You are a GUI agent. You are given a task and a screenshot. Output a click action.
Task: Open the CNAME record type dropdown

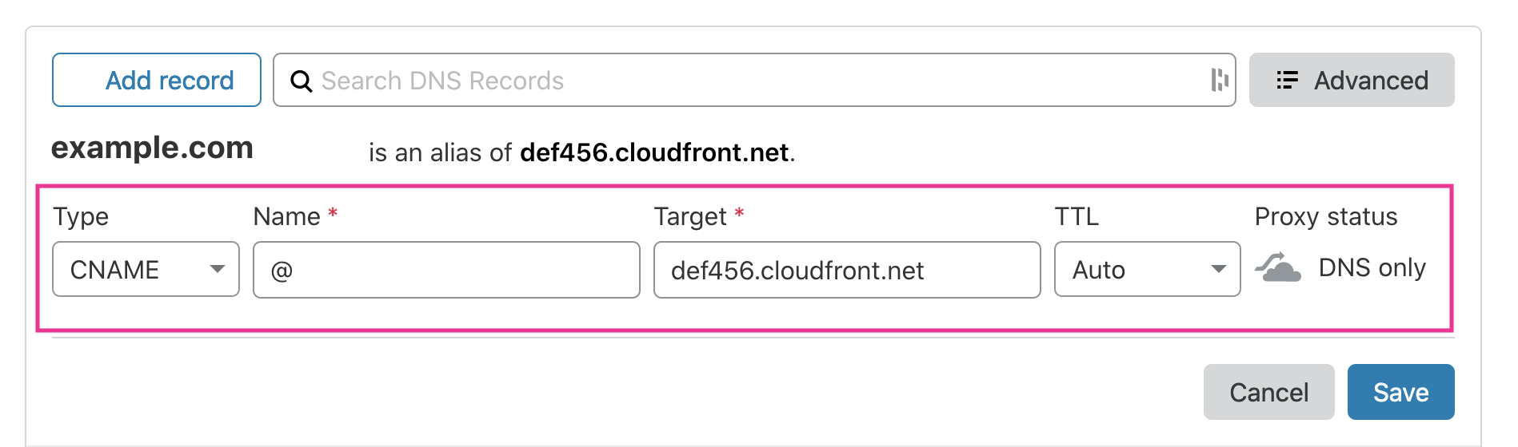point(146,269)
